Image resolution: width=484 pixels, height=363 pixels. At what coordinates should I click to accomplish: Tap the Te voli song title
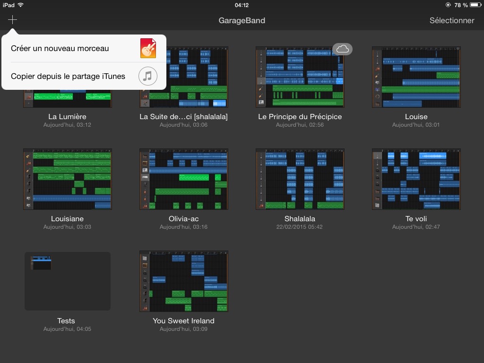point(416,219)
